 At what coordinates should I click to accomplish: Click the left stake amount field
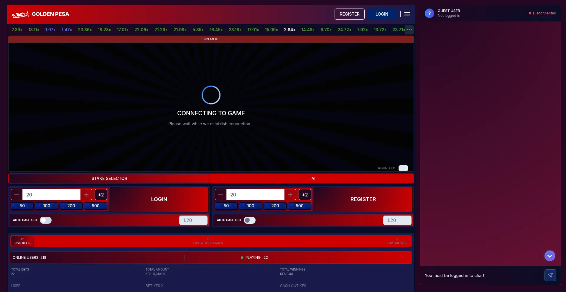point(51,195)
